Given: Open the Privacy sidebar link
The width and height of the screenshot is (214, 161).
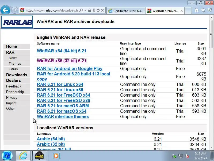Looking at the screenshot, I should tap(12, 97).
